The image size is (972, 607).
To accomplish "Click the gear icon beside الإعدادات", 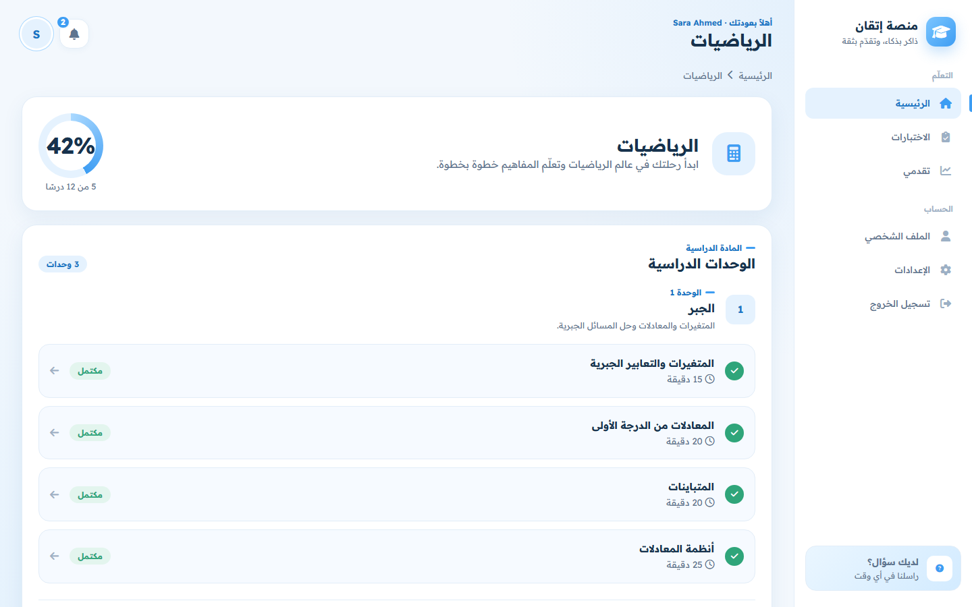I will click(x=946, y=270).
